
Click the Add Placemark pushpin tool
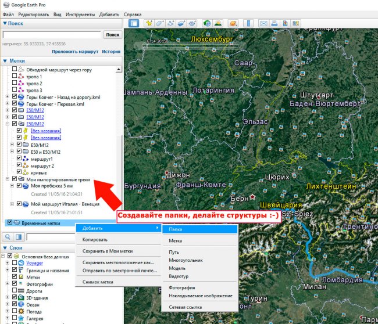pyautogui.click(x=149, y=23)
